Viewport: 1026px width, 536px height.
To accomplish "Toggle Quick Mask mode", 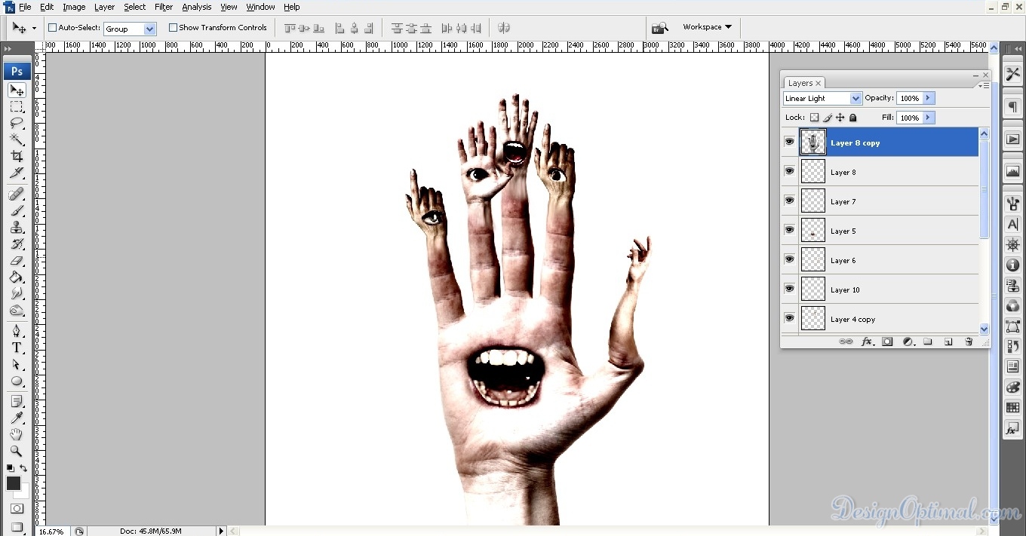I will click(17, 509).
